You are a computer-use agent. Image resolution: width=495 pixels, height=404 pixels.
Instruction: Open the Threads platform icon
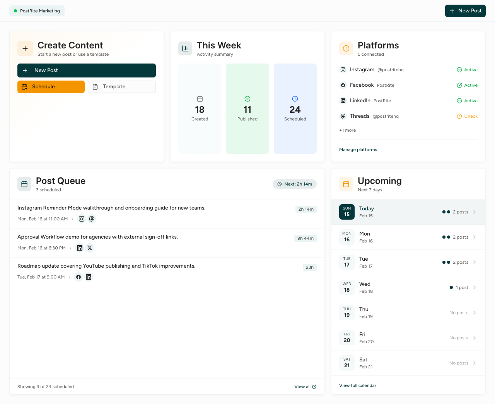[x=343, y=116]
